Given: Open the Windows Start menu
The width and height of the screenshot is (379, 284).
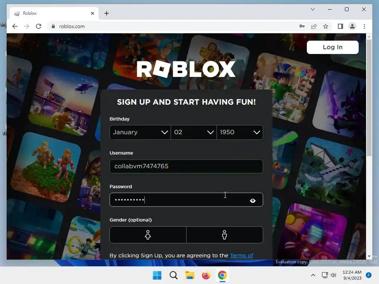Looking at the screenshot, I should coord(157,275).
